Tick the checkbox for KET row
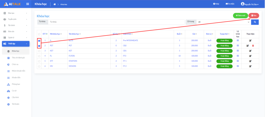This screenshot has height=117, width=265. tap(39, 51)
